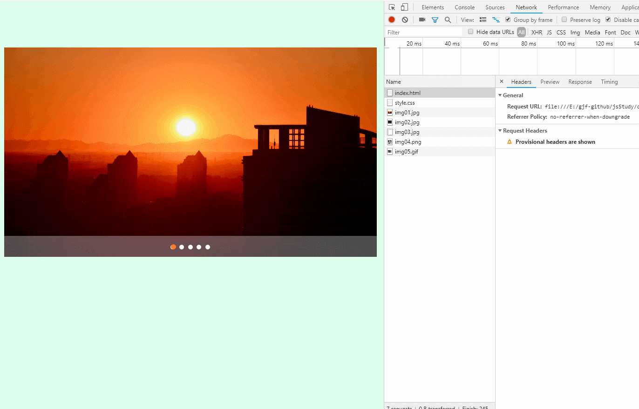Close the request details pane

502,81
